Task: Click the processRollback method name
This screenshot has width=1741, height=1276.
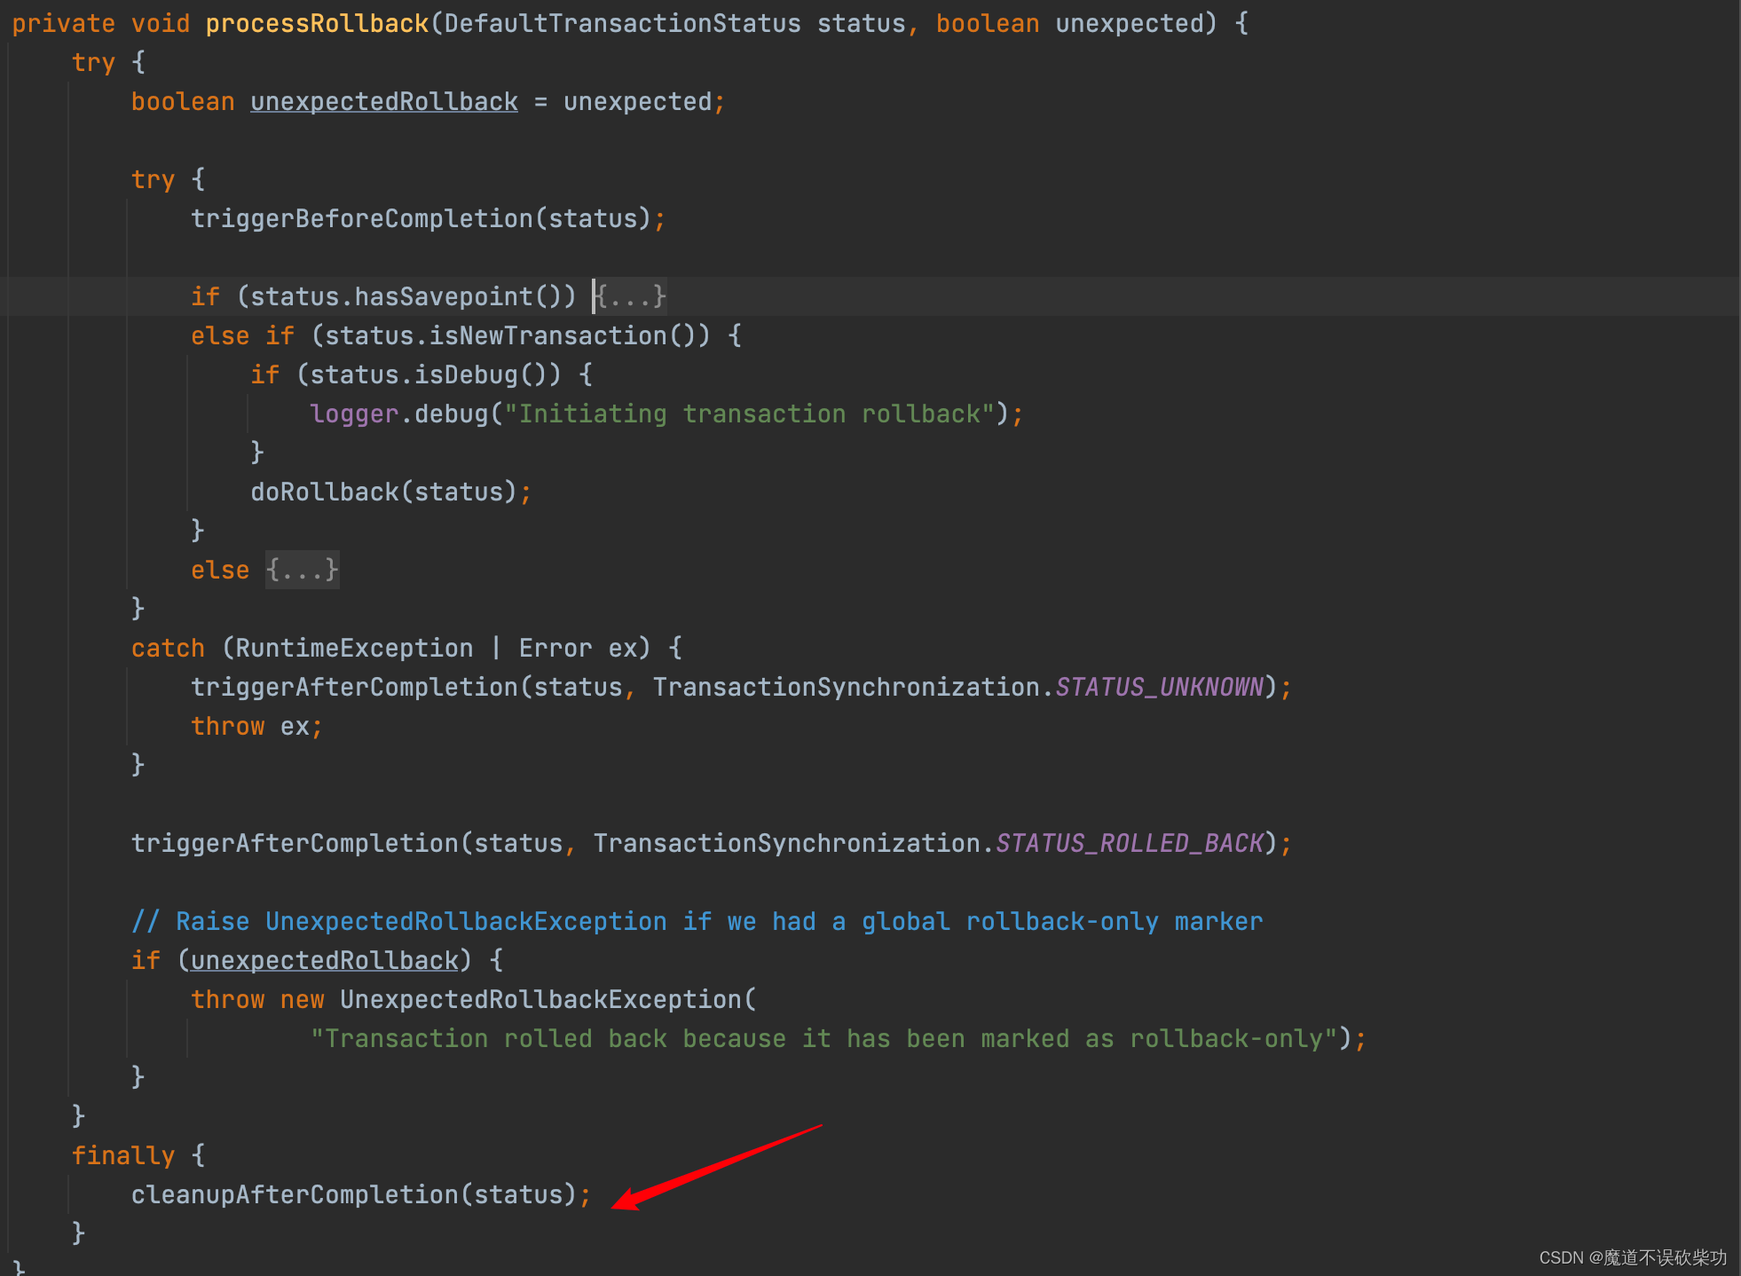Action: point(318,23)
